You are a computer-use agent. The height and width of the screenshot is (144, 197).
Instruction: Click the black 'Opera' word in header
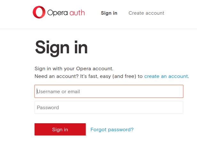(58, 13)
